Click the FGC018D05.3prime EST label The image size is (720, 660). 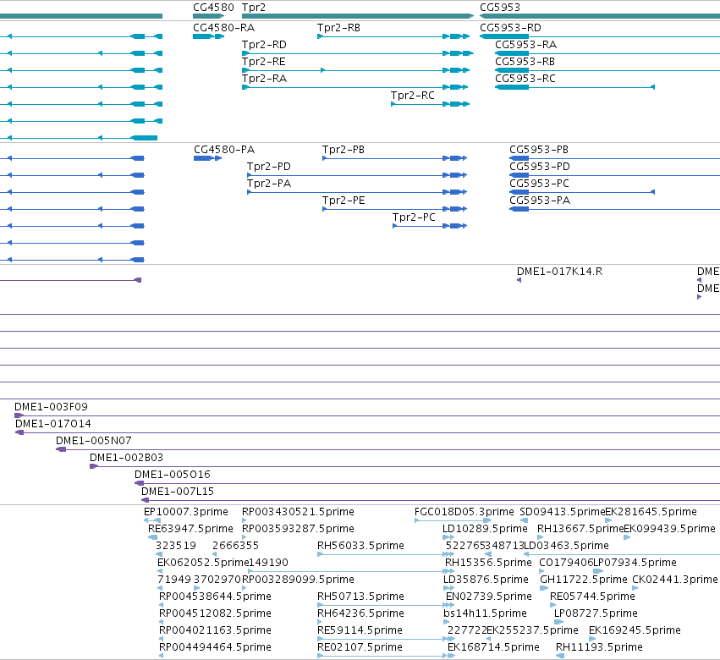point(464,512)
